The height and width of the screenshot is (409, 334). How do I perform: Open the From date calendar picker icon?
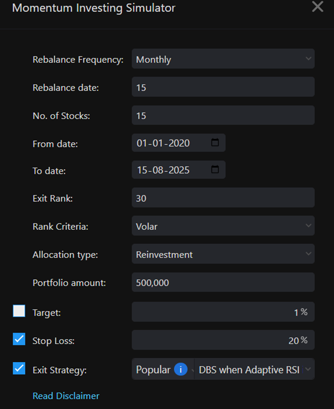(215, 143)
